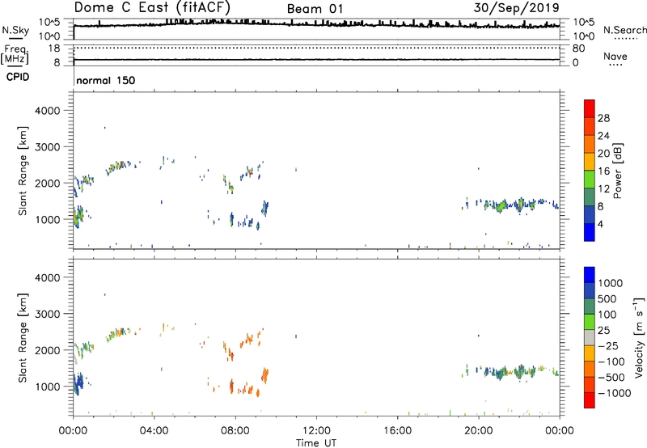The width and height of the screenshot is (647, 448).
Task: Click the "80" Nave axis tick
Action: pyautogui.click(x=578, y=49)
